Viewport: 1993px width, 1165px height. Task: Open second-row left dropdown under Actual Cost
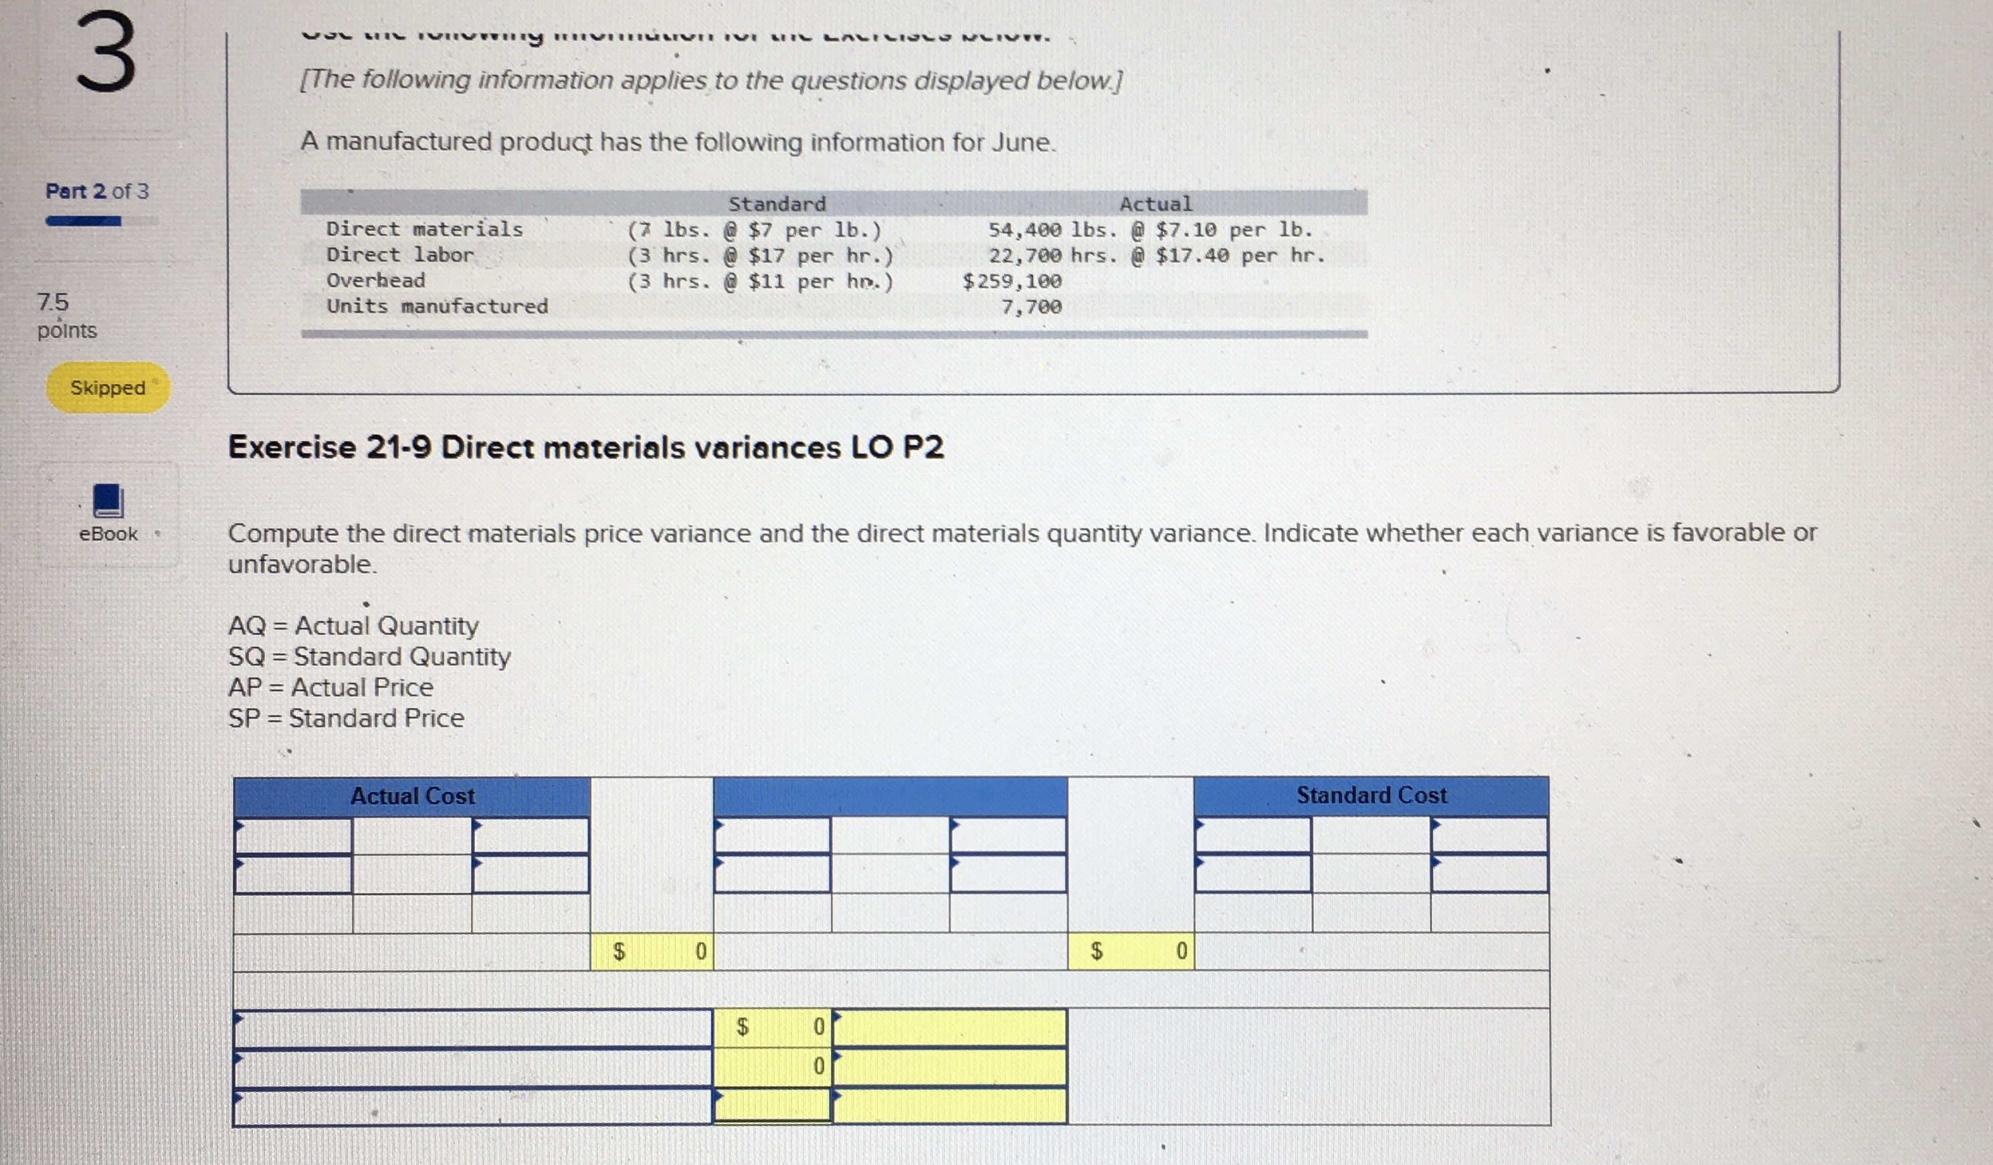tap(294, 875)
